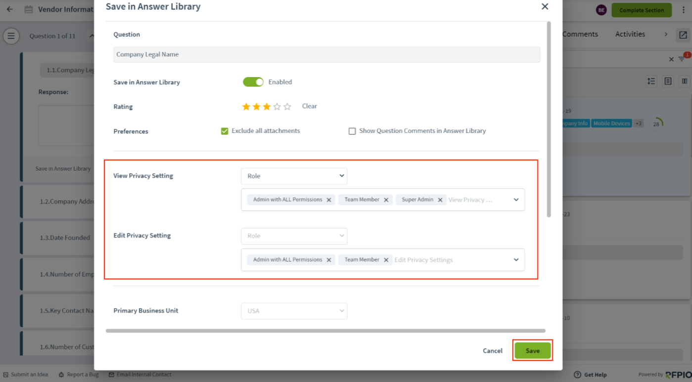
Task: Switch to the Activities tab
Action: pos(630,34)
